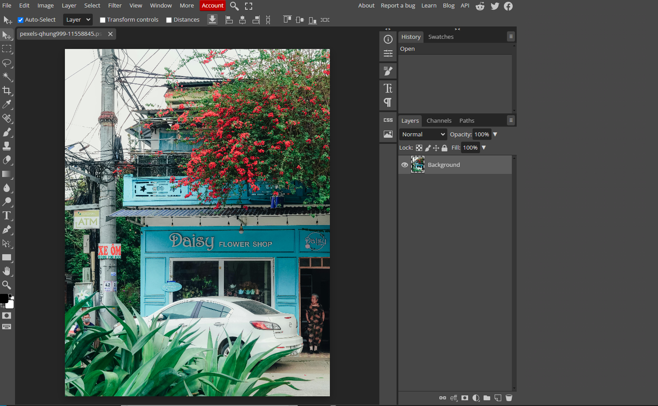Enable Transform controls
Viewport: 658px width, 406px height.
coord(102,19)
